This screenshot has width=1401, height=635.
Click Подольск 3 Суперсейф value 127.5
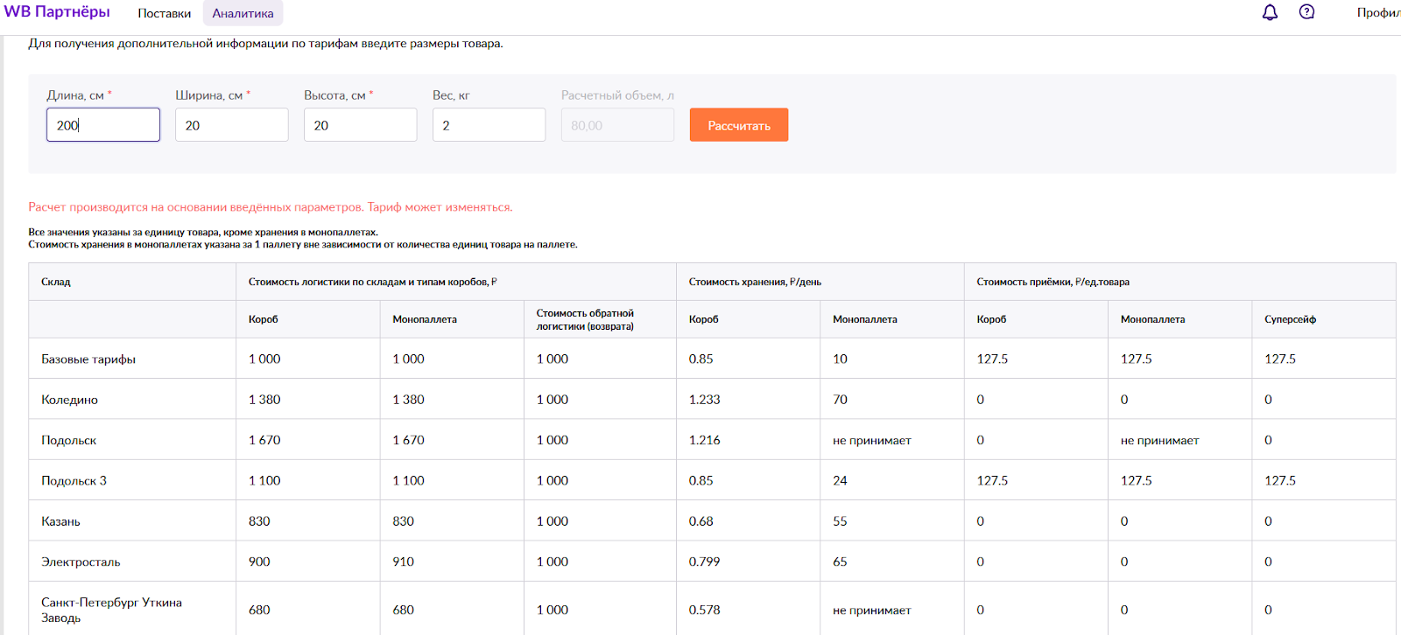coord(1280,480)
